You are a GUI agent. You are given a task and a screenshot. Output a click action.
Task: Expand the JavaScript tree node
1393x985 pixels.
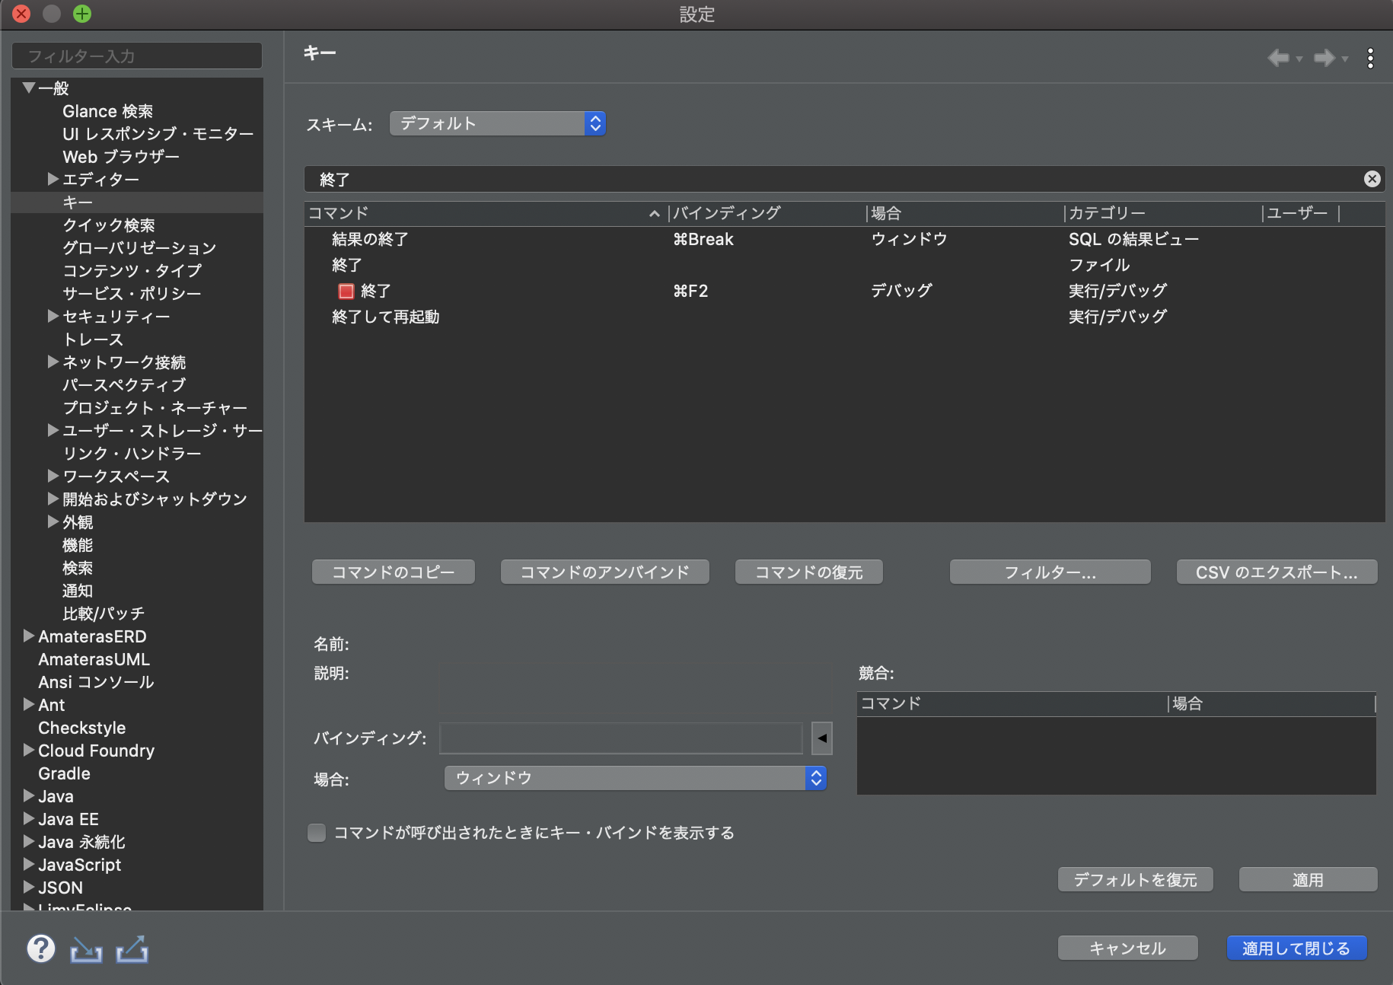coord(29,864)
